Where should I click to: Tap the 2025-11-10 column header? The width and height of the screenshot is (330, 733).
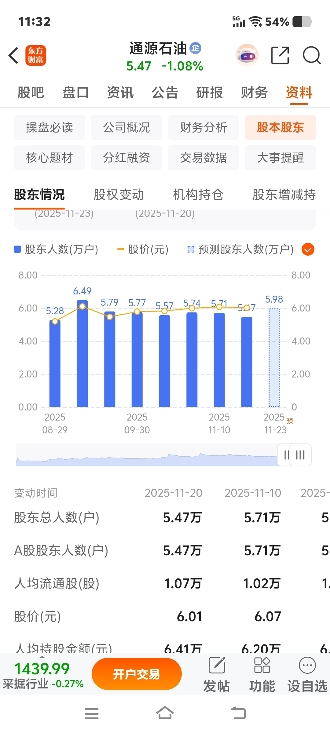253,493
